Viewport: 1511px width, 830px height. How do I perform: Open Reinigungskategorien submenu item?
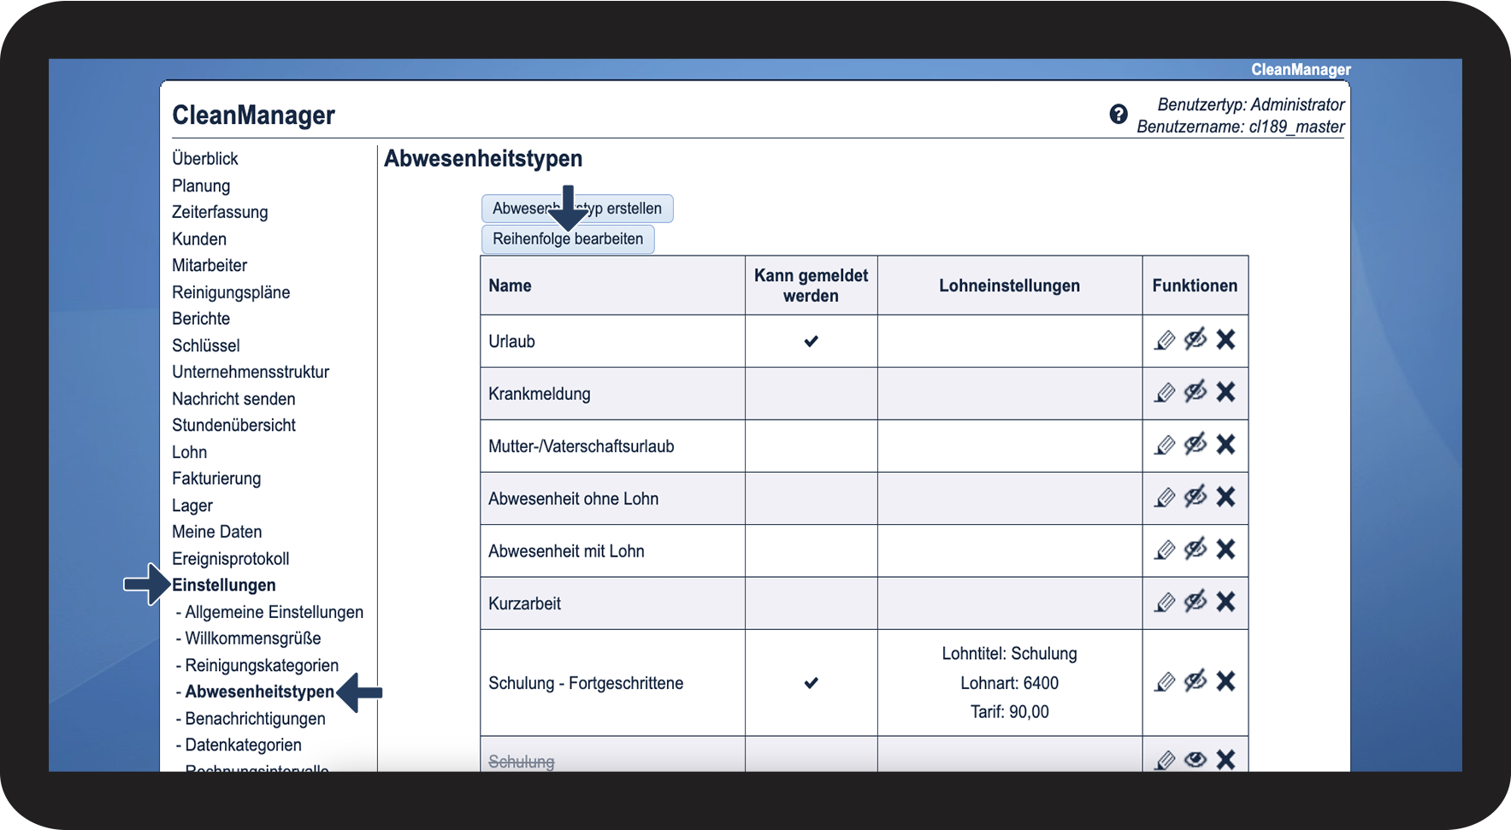262,666
